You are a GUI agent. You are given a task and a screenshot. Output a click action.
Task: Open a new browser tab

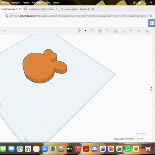click(99, 9)
